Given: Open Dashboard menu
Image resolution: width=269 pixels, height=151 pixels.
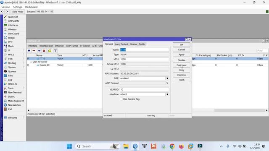Looking at the screenshot, I should 31,7.
